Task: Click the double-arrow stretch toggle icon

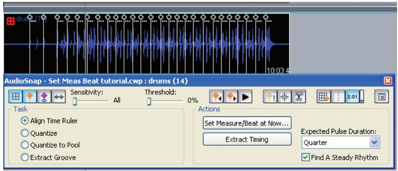Action: click(x=58, y=96)
